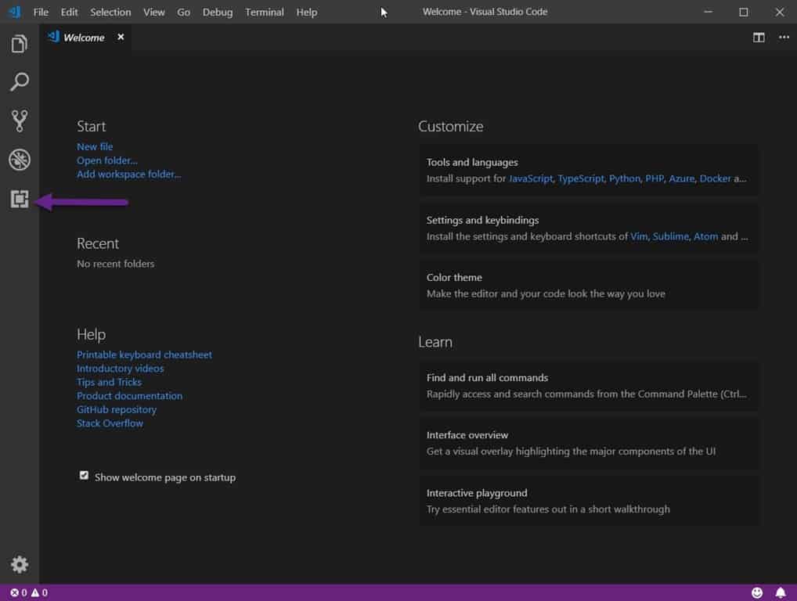Open the Manage gear menu

[x=20, y=564]
